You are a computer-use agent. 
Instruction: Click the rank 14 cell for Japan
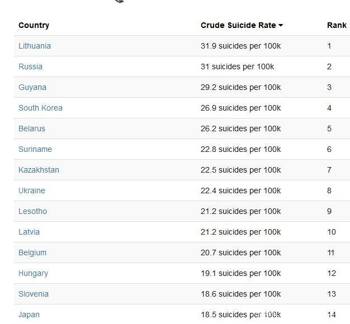point(332,315)
